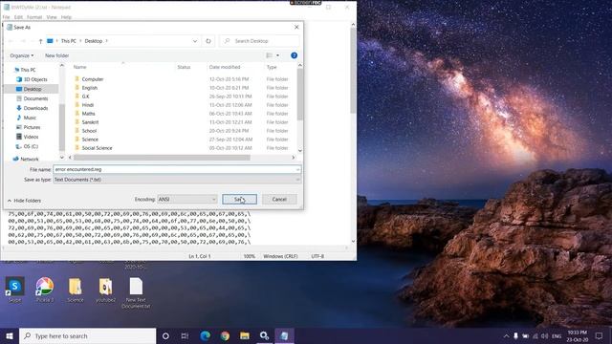The width and height of the screenshot is (612, 344).
Task: Open File Explorer from taskbar
Action: pyautogui.click(x=245, y=335)
